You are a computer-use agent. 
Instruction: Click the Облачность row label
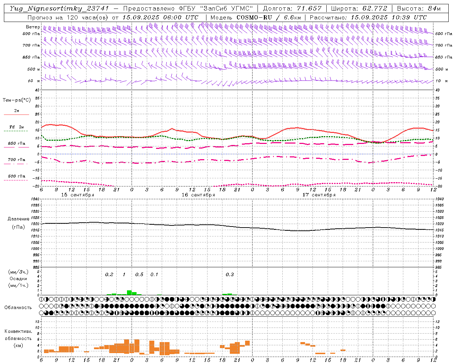[x=18, y=308]
